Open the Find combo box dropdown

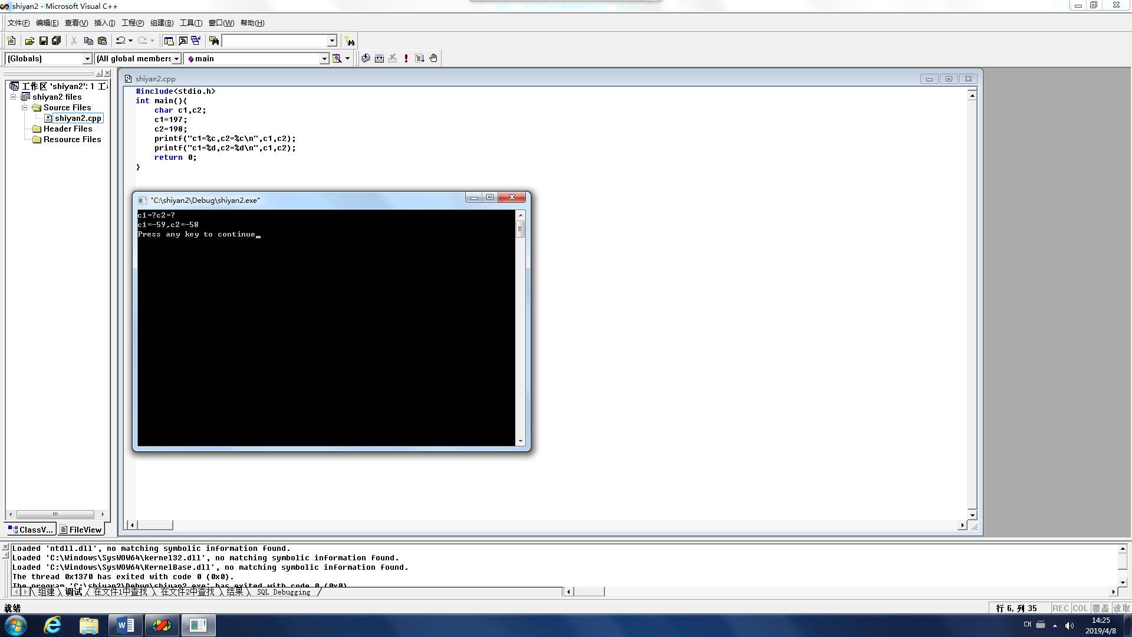[332, 41]
